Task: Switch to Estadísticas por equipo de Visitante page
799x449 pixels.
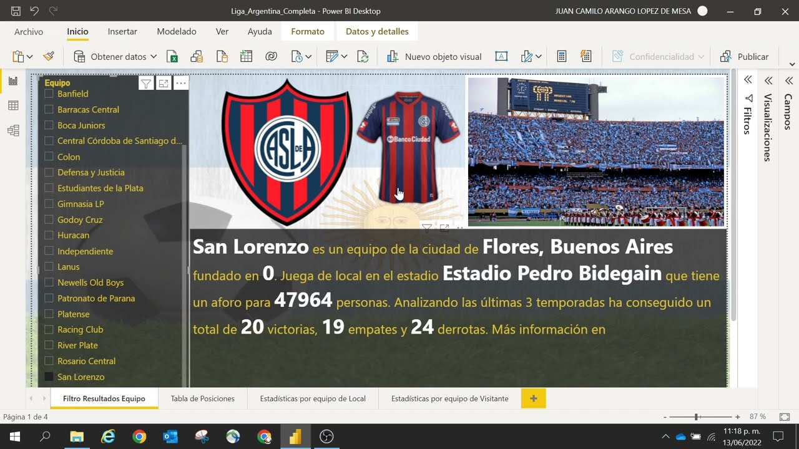Action: pyautogui.click(x=450, y=398)
